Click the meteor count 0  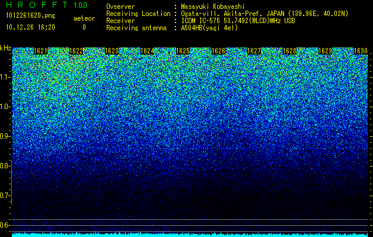[x=84, y=27]
